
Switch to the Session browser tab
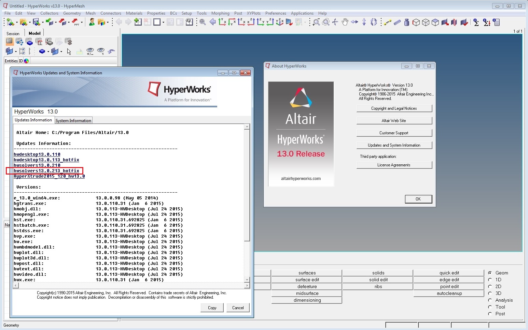(x=13, y=33)
